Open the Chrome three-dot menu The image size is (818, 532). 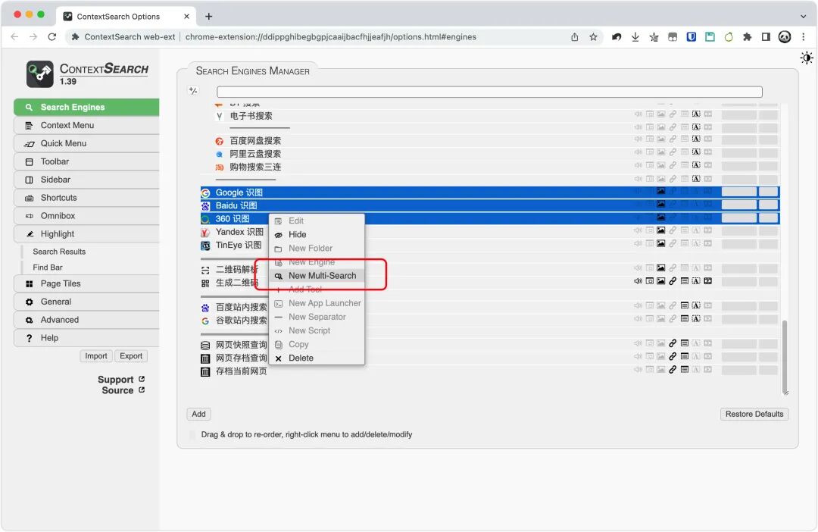[x=804, y=37]
